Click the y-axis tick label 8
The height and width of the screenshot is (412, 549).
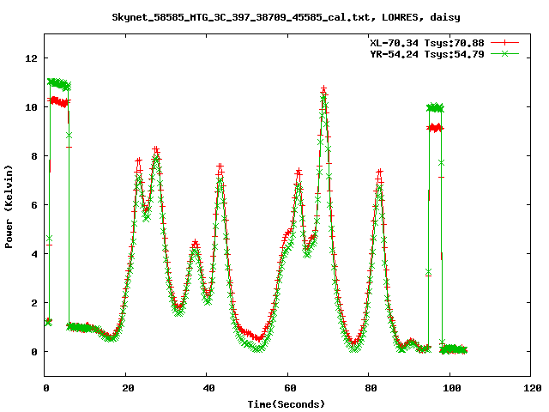coord(34,156)
